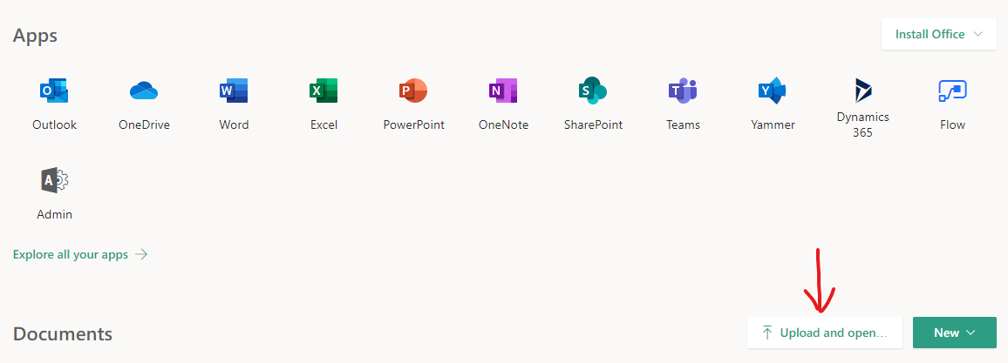Click the OneDrive label text
This screenshot has height=363, width=1008.
(x=144, y=125)
